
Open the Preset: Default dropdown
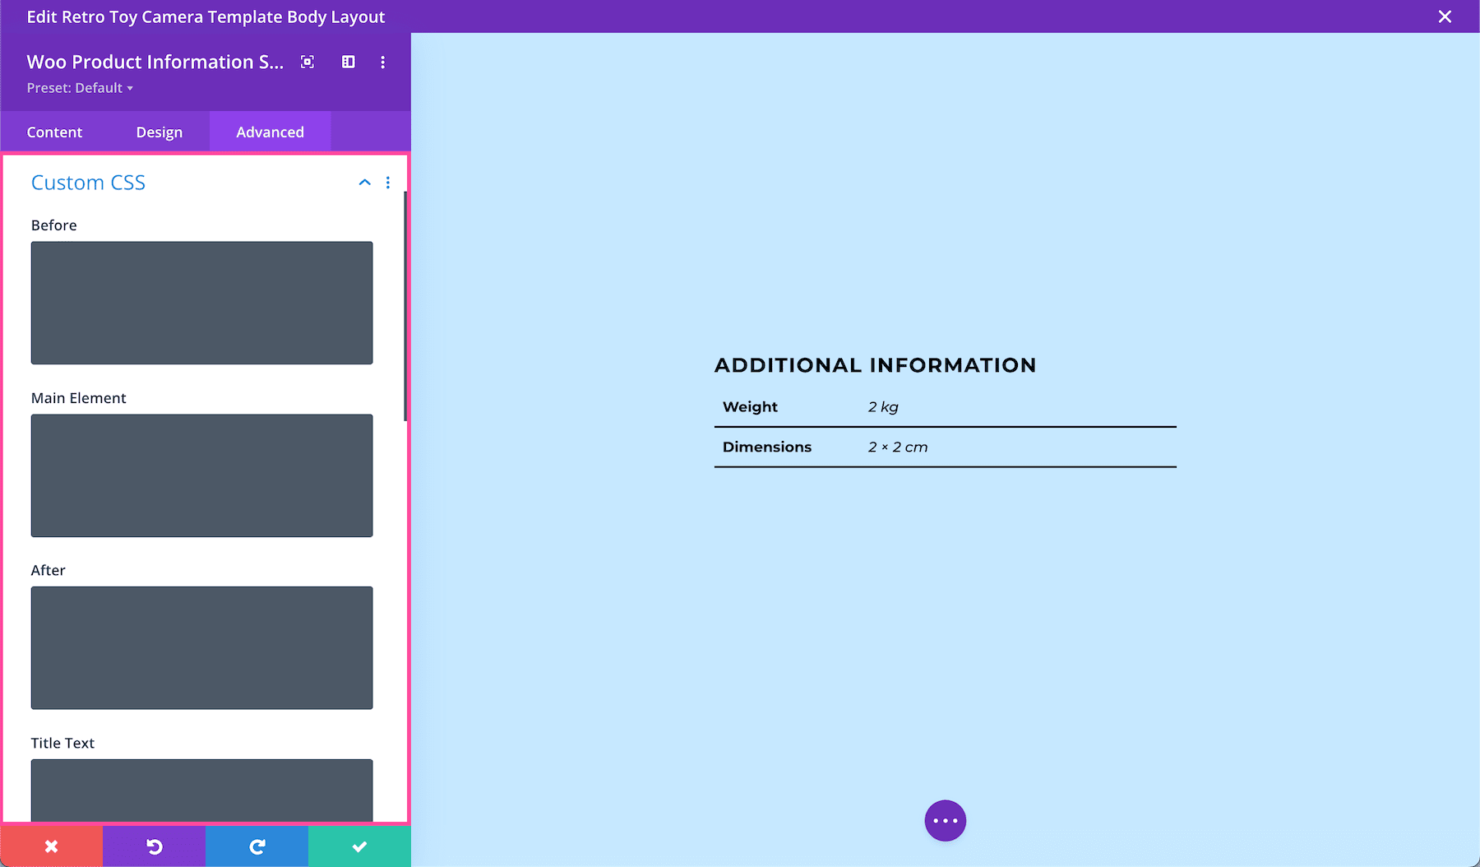(80, 88)
